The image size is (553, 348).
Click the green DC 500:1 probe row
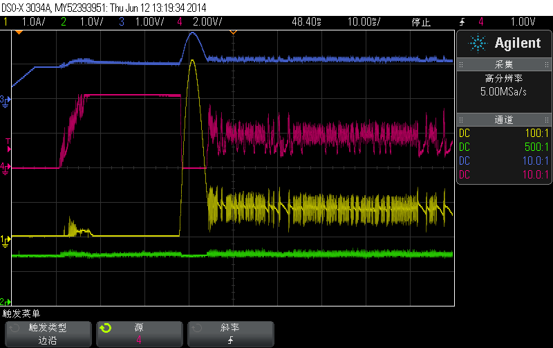(x=504, y=147)
